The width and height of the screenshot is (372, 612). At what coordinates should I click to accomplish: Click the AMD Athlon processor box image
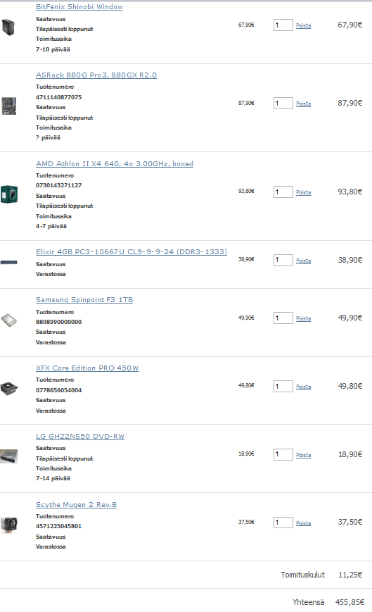[x=9, y=194]
